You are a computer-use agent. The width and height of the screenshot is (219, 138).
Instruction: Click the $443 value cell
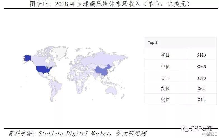coord(201,55)
